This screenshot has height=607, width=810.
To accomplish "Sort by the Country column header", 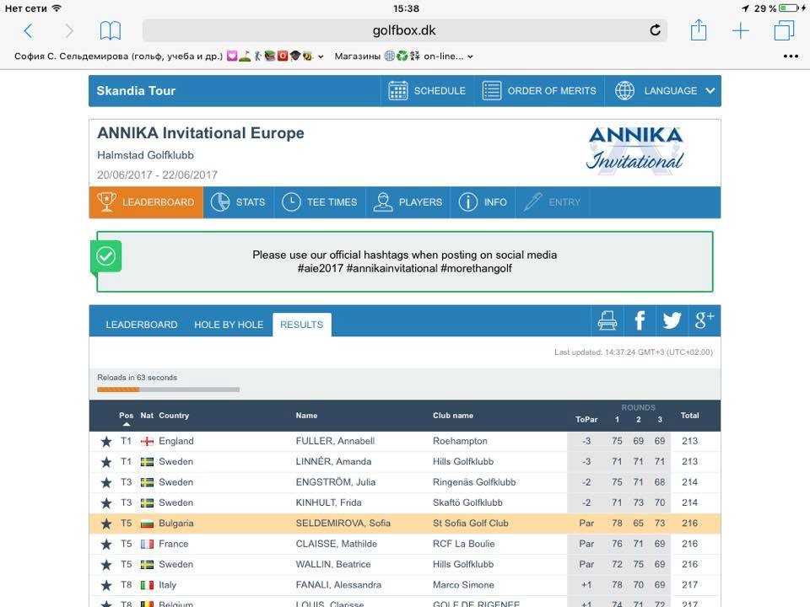I will point(174,416).
